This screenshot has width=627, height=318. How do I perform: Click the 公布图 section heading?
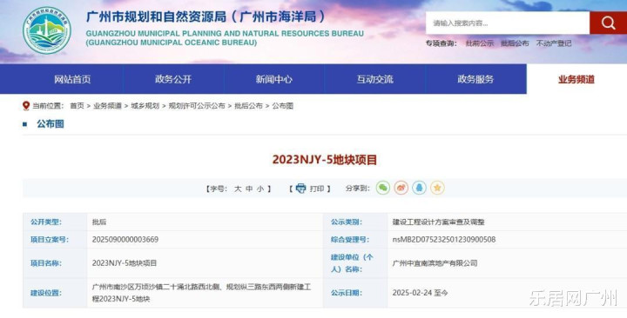pos(51,124)
